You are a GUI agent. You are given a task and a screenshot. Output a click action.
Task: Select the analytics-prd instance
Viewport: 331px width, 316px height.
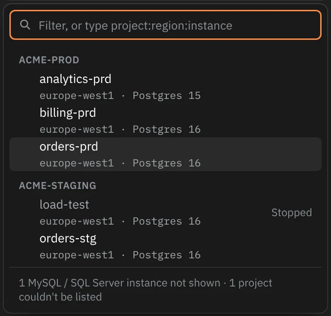tap(165, 87)
